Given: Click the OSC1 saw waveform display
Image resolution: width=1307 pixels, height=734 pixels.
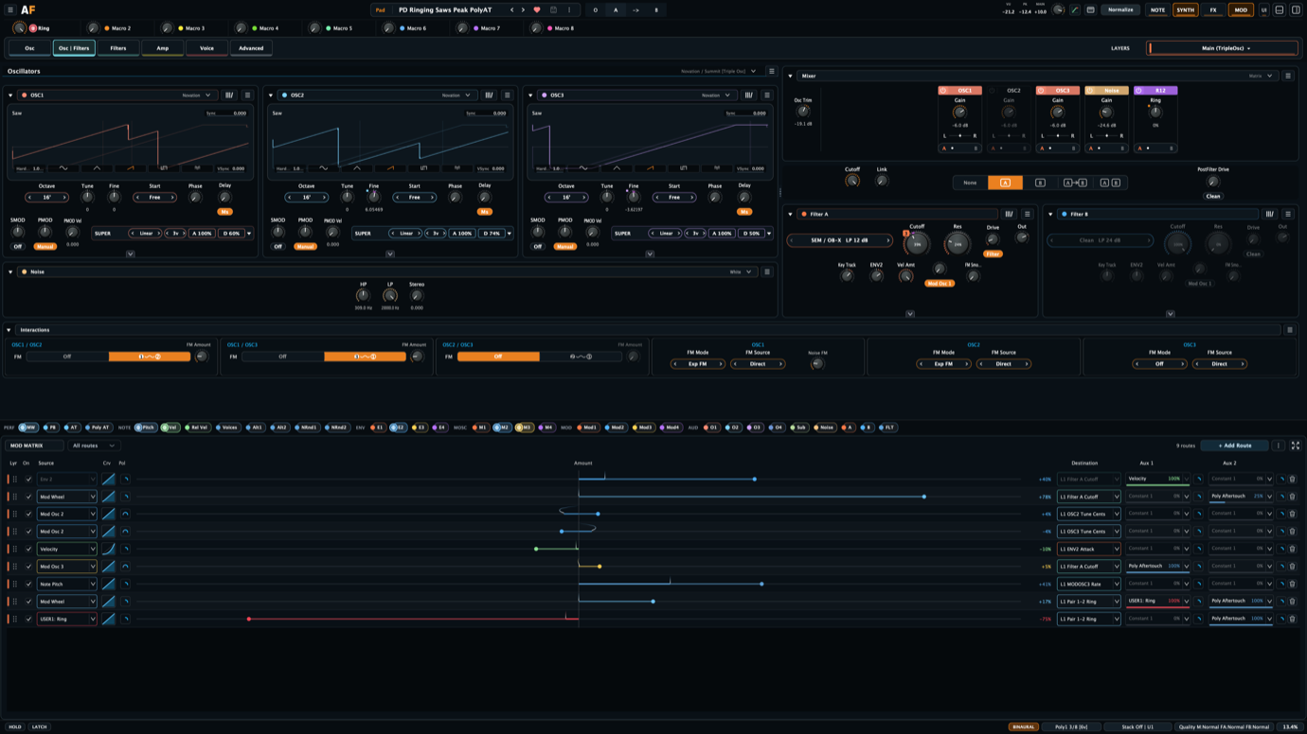Looking at the screenshot, I should (x=129, y=140).
